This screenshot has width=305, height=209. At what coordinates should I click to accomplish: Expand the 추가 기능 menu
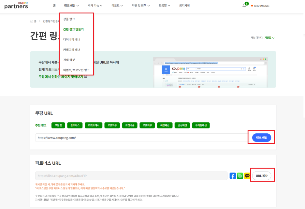point(95,6)
